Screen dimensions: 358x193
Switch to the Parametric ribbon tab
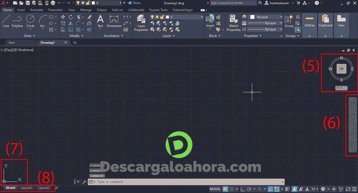coord(55,10)
